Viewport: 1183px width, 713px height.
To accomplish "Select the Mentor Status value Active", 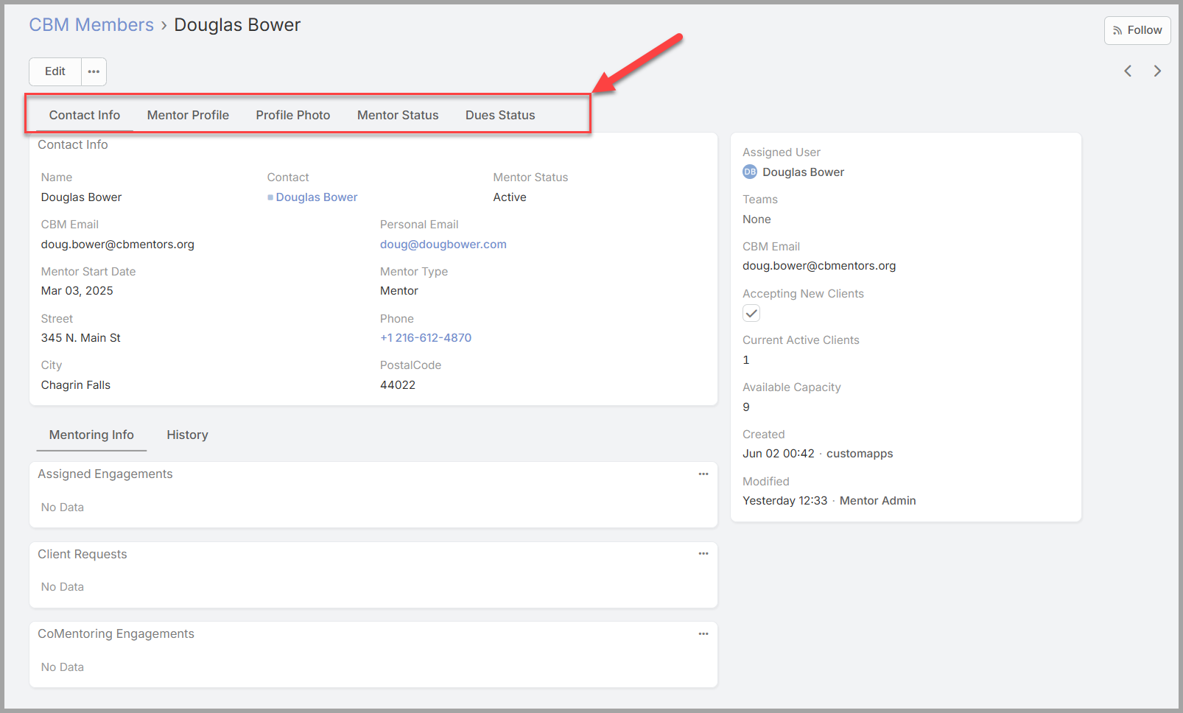I will pyautogui.click(x=510, y=197).
